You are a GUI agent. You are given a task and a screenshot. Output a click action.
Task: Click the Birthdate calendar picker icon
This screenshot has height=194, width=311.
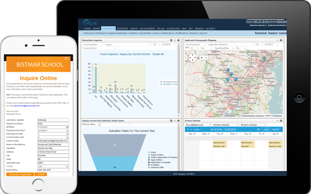tap(68, 127)
